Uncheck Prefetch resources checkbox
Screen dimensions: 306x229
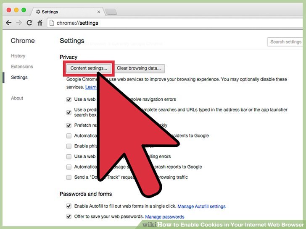[x=69, y=125]
